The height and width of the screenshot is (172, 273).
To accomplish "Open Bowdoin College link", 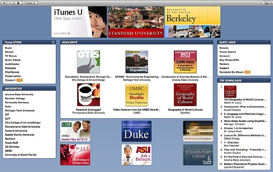I will [x=15, y=98].
